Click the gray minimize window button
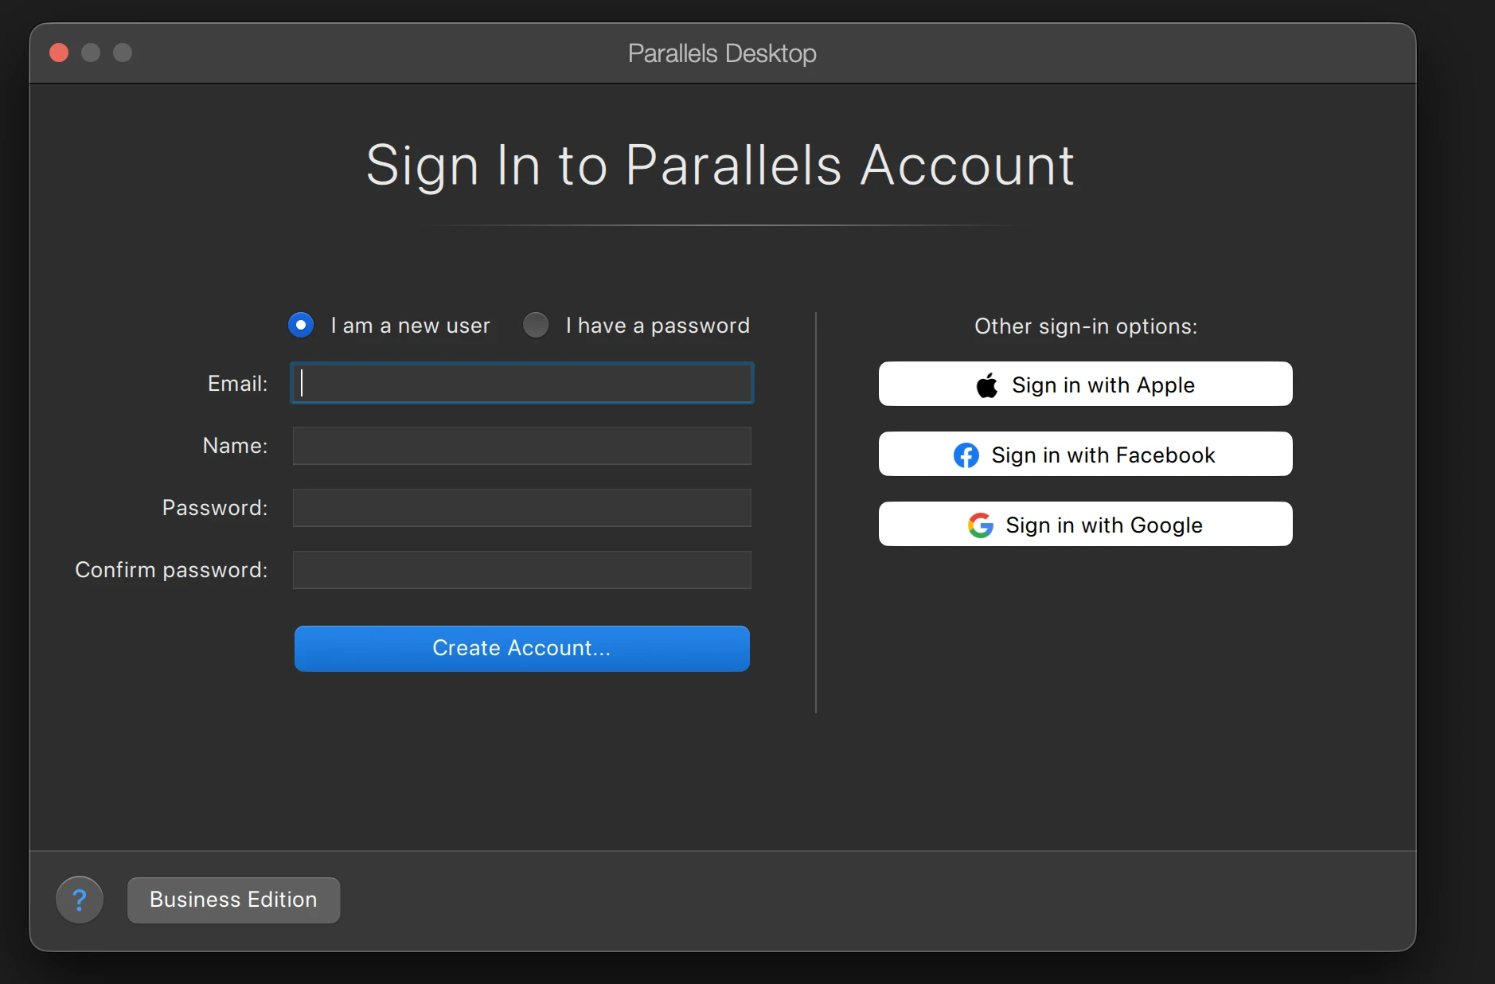The height and width of the screenshot is (984, 1495). coord(91,53)
